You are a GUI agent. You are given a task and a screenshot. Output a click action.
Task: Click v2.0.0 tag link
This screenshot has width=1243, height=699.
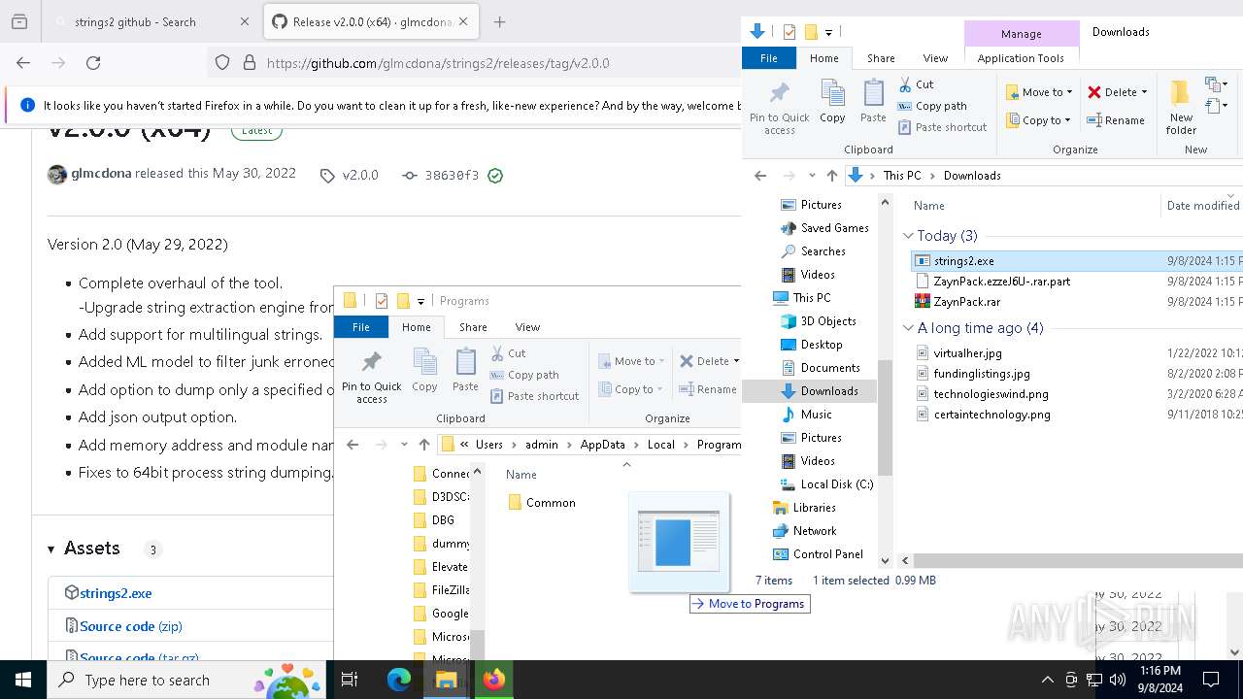360,176
